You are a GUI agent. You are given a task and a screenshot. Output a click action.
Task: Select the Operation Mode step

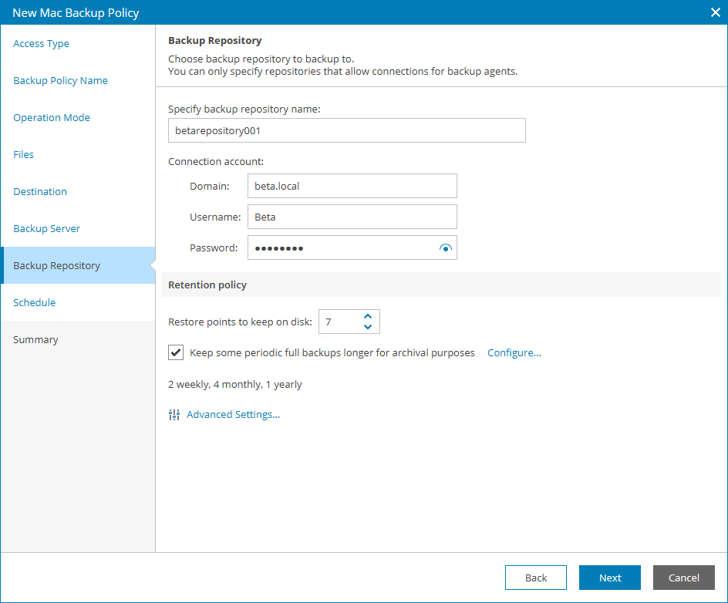tap(52, 117)
